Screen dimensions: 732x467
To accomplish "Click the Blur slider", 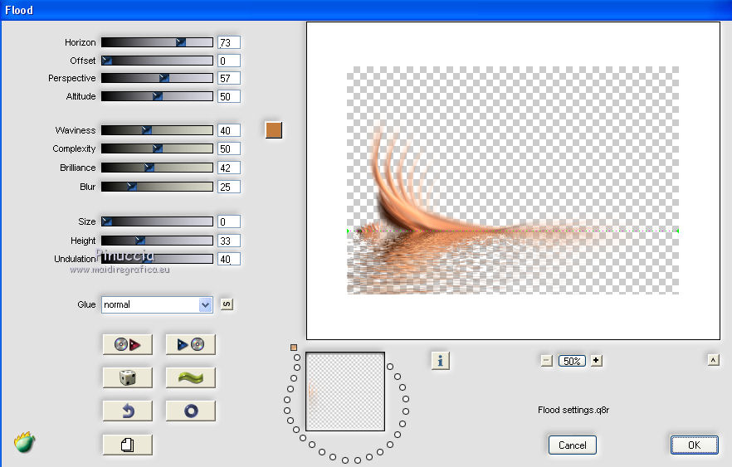I will pyautogui.click(x=157, y=187).
